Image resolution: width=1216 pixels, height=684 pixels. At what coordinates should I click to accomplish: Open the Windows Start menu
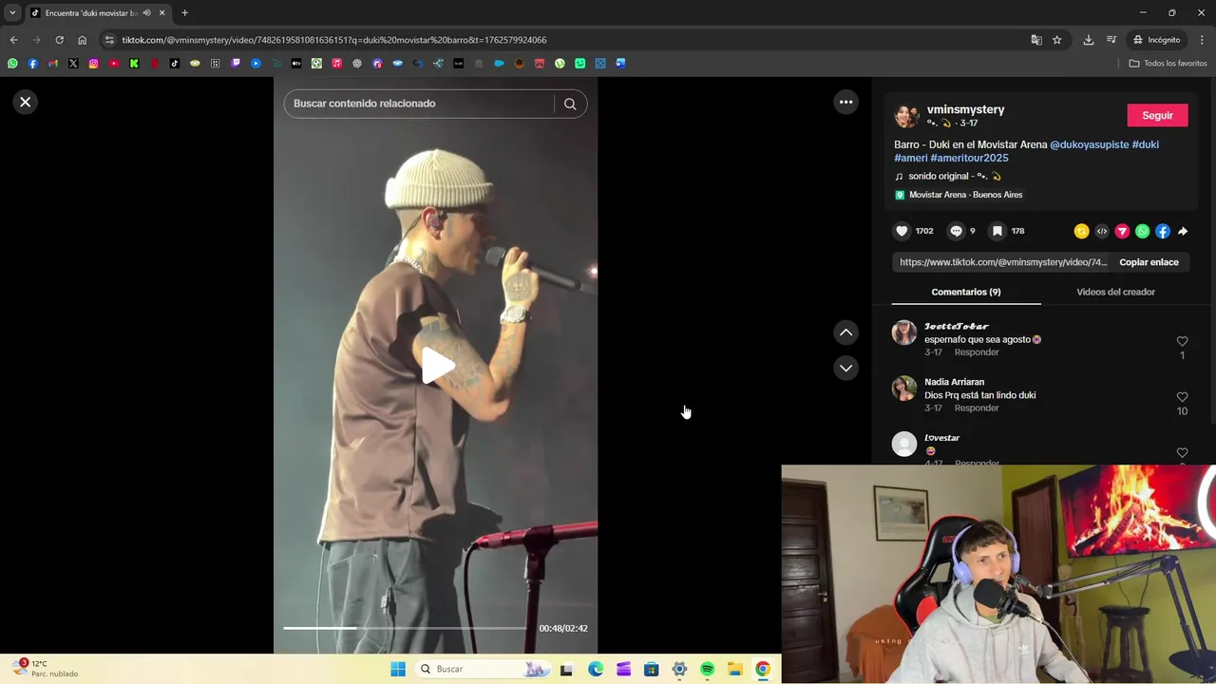click(x=398, y=669)
